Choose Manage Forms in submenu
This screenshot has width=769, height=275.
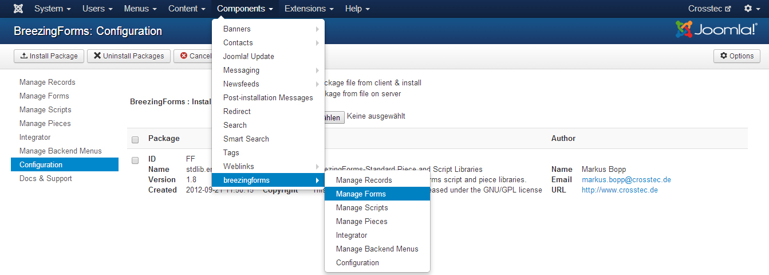point(377,194)
